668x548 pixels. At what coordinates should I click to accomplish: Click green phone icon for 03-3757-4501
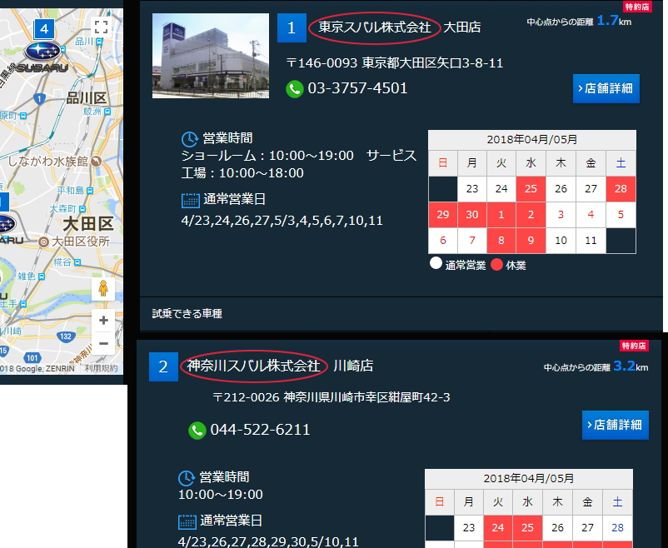point(294,89)
